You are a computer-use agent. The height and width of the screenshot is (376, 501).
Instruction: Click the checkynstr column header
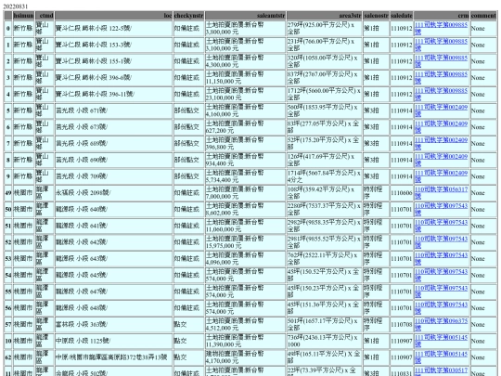click(188, 16)
